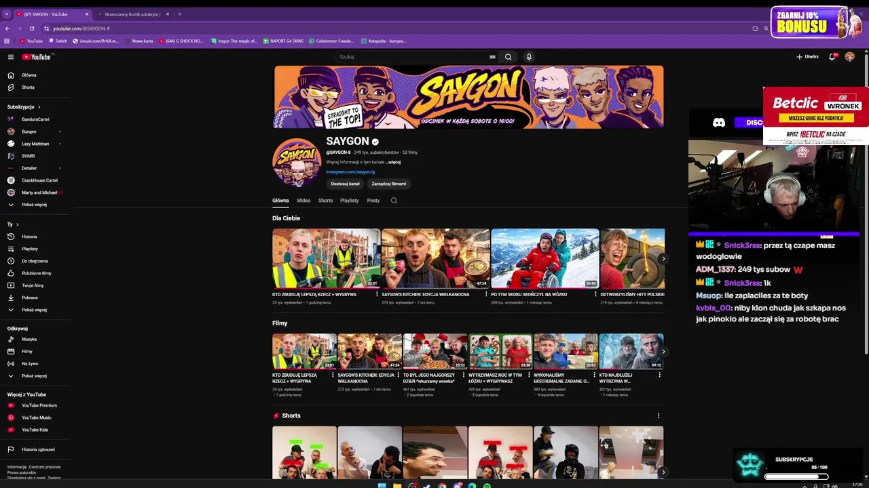Viewport: 869px width, 488px height.
Task: Open KTO NAJDŁUŻEJ WYTRZYMA video thumbnail
Action: (x=631, y=351)
